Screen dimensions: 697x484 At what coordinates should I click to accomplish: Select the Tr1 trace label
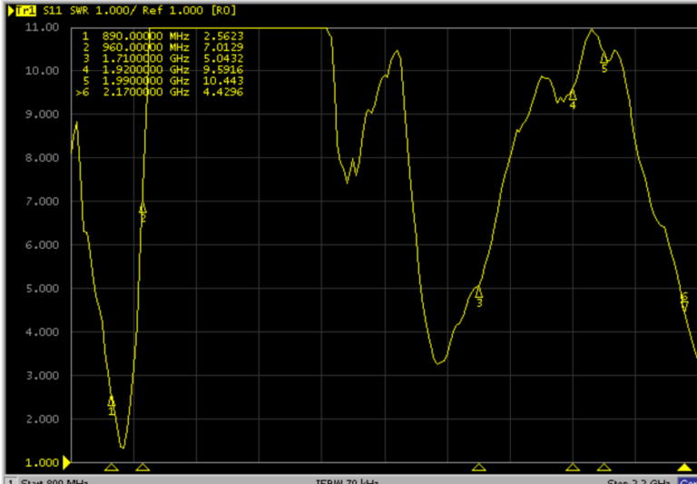click(x=25, y=11)
